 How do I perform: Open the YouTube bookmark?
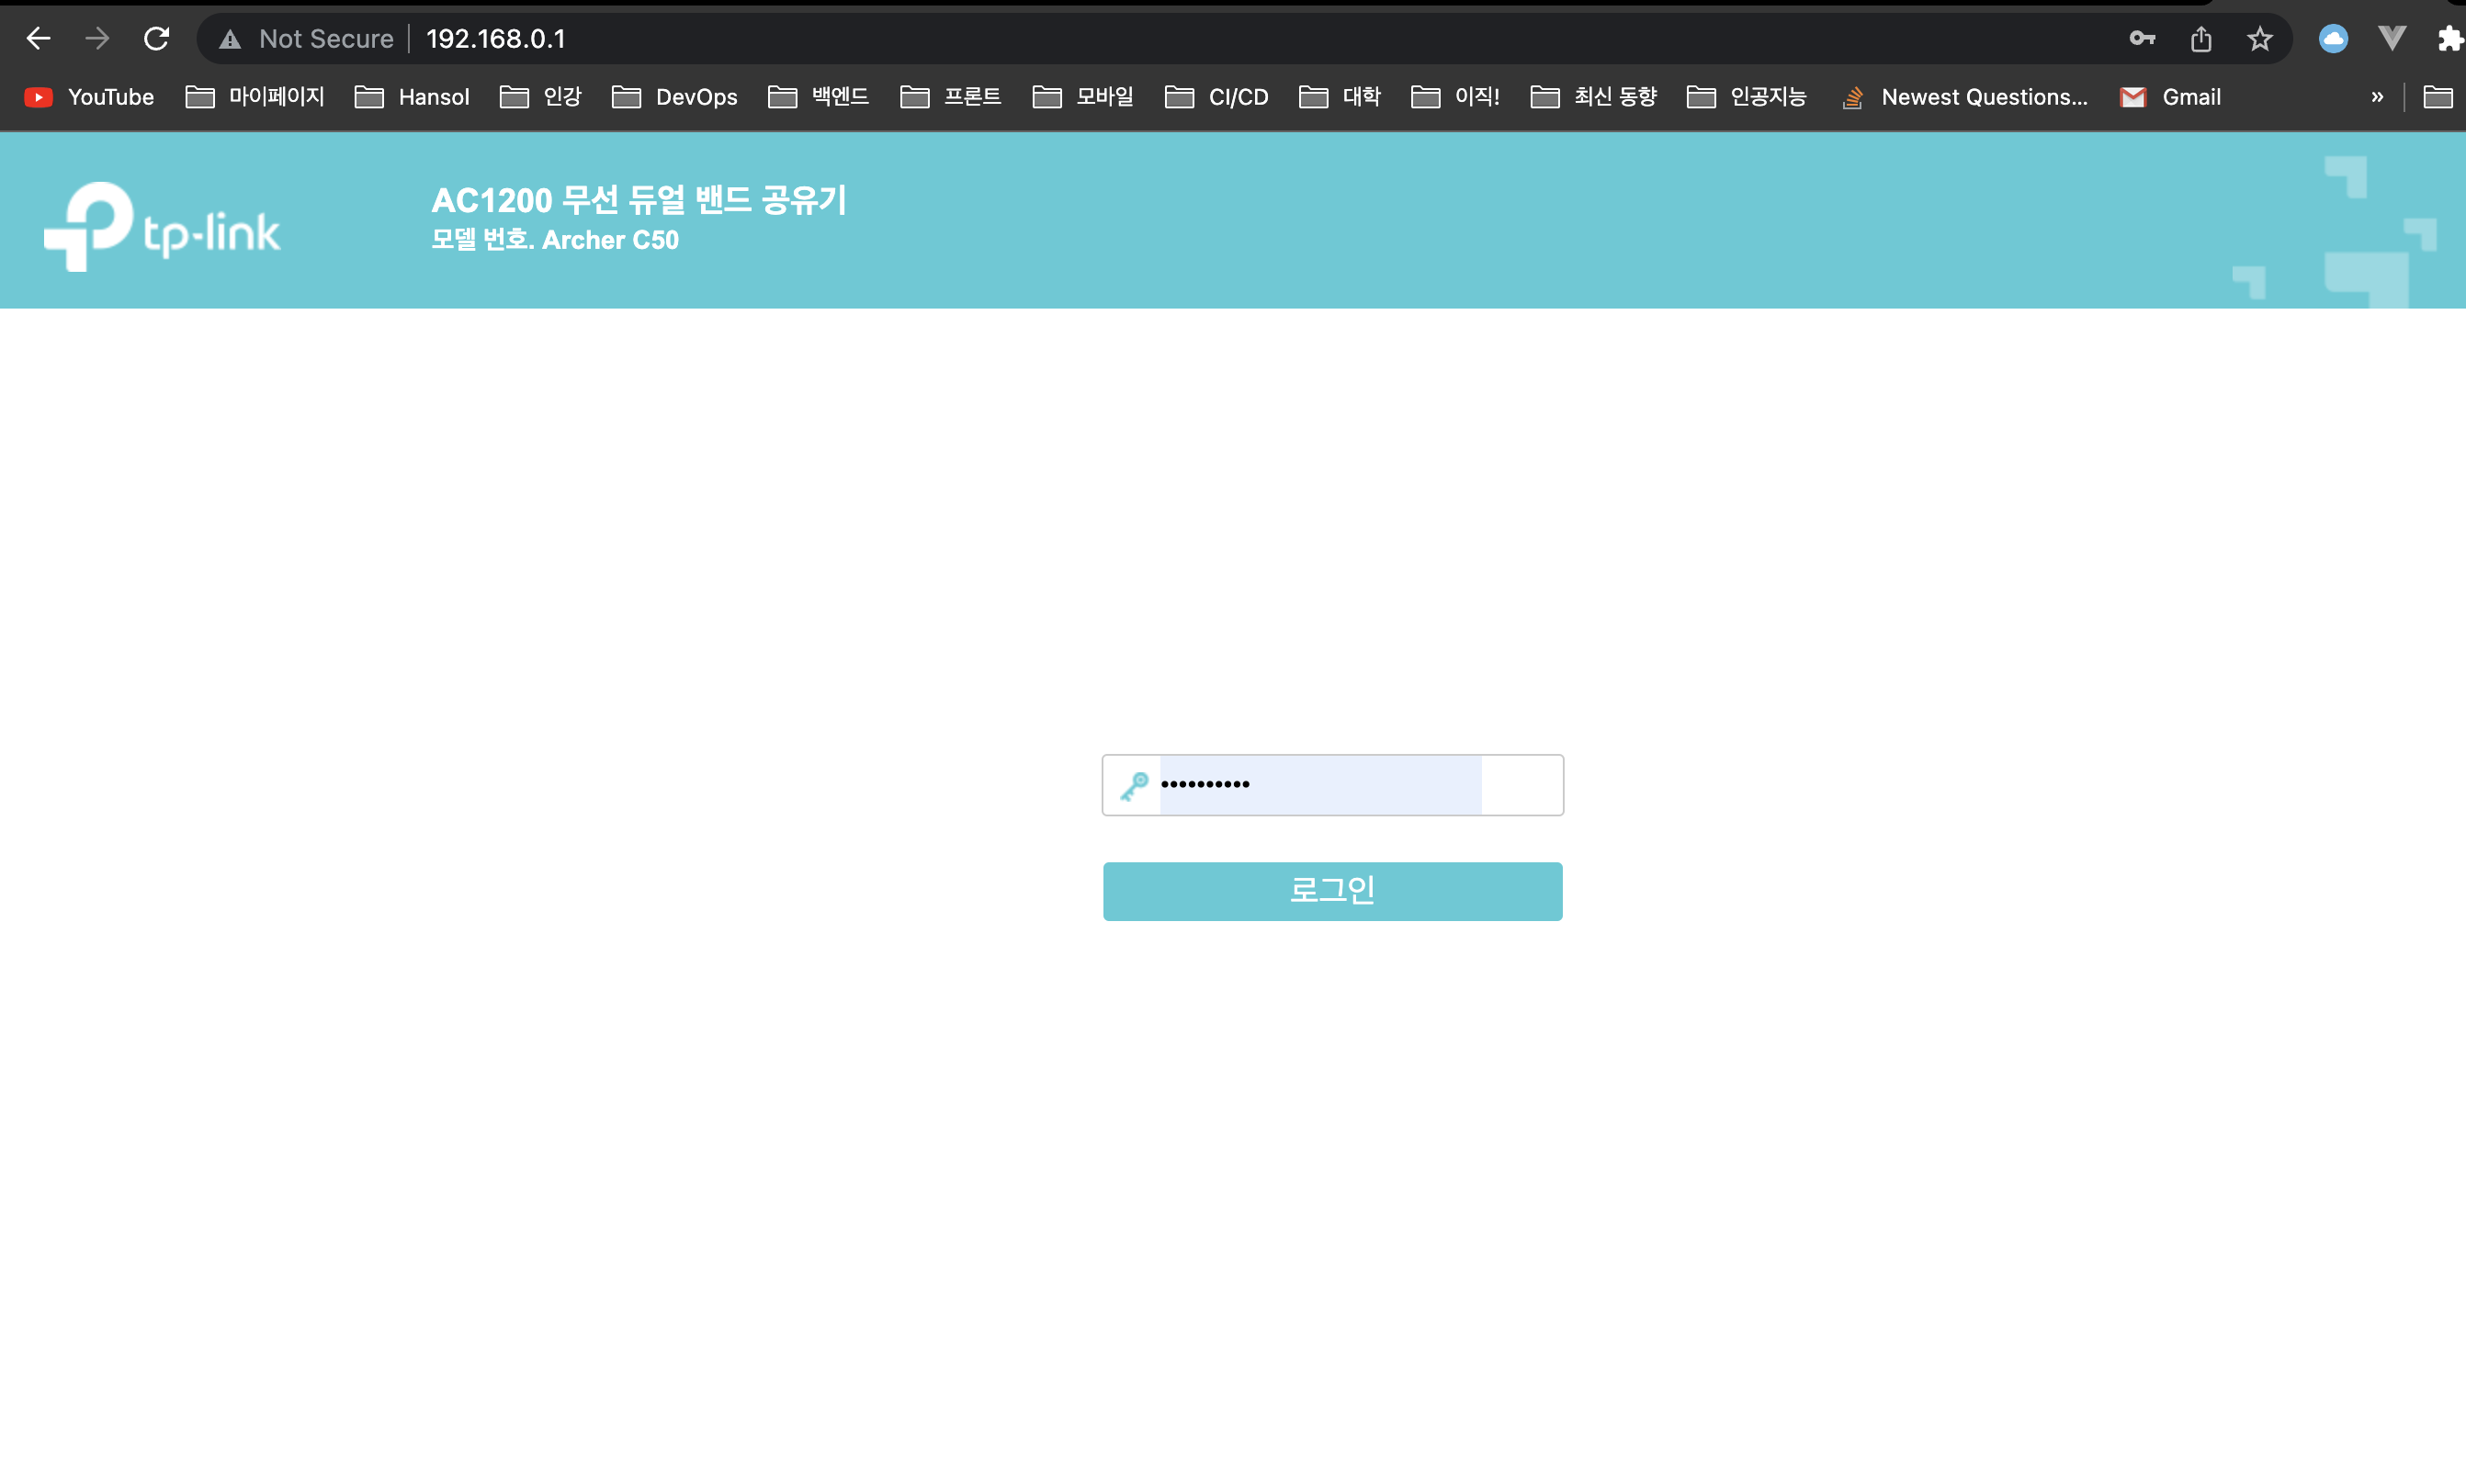pos(89,97)
